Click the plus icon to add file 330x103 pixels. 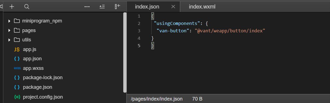pyautogui.click(x=12, y=7)
